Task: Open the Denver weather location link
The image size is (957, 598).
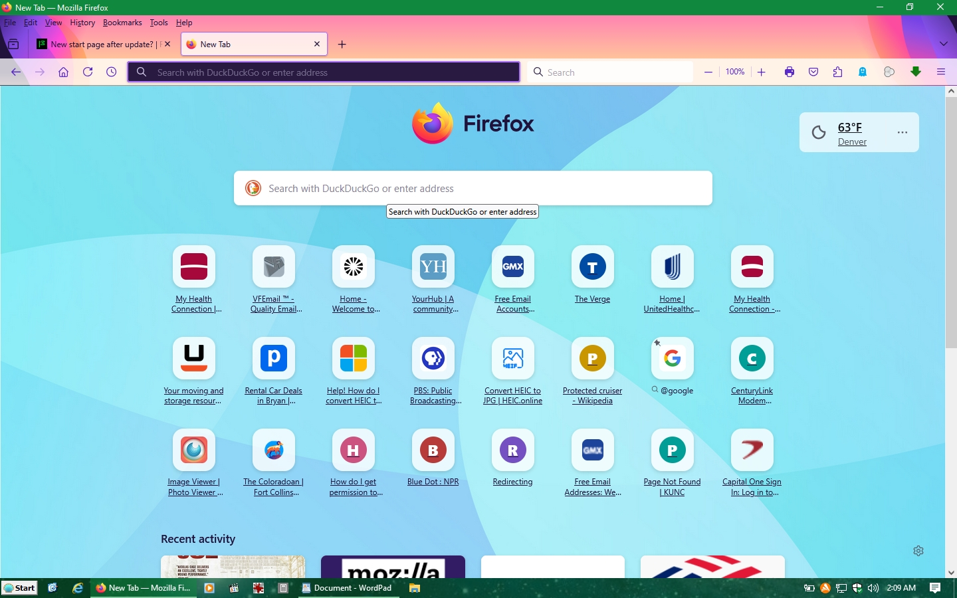Action: (852, 142)
